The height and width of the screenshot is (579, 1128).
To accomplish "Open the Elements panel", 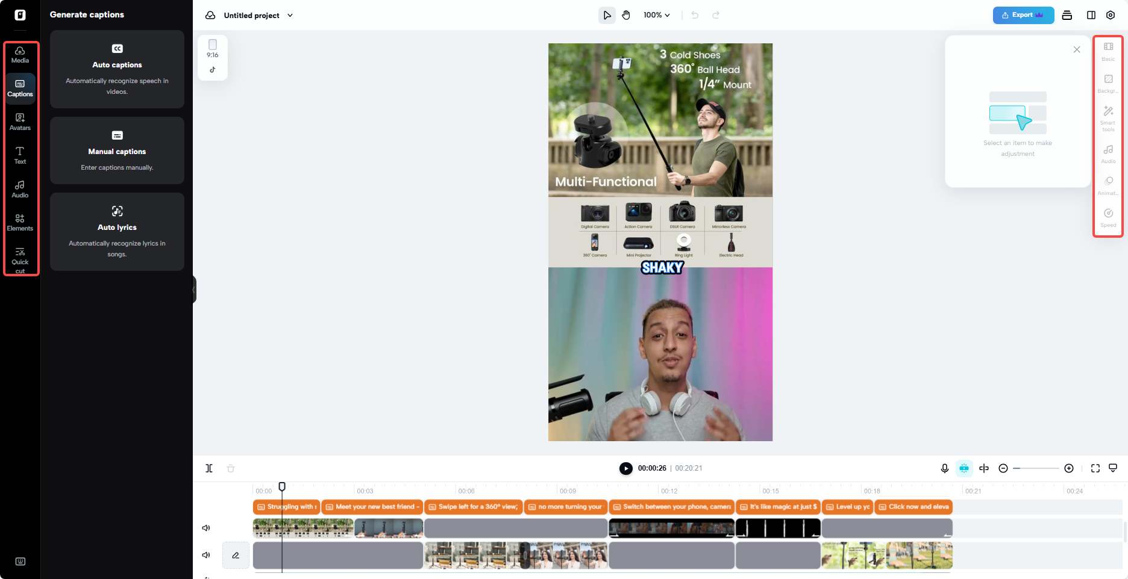I will coord(20,222).
